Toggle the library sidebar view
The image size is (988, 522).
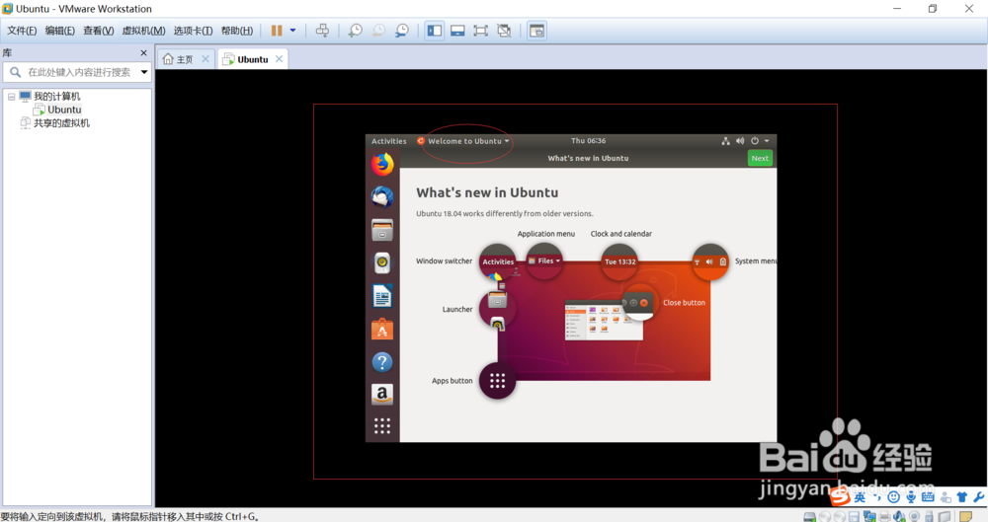coord(434,31)
